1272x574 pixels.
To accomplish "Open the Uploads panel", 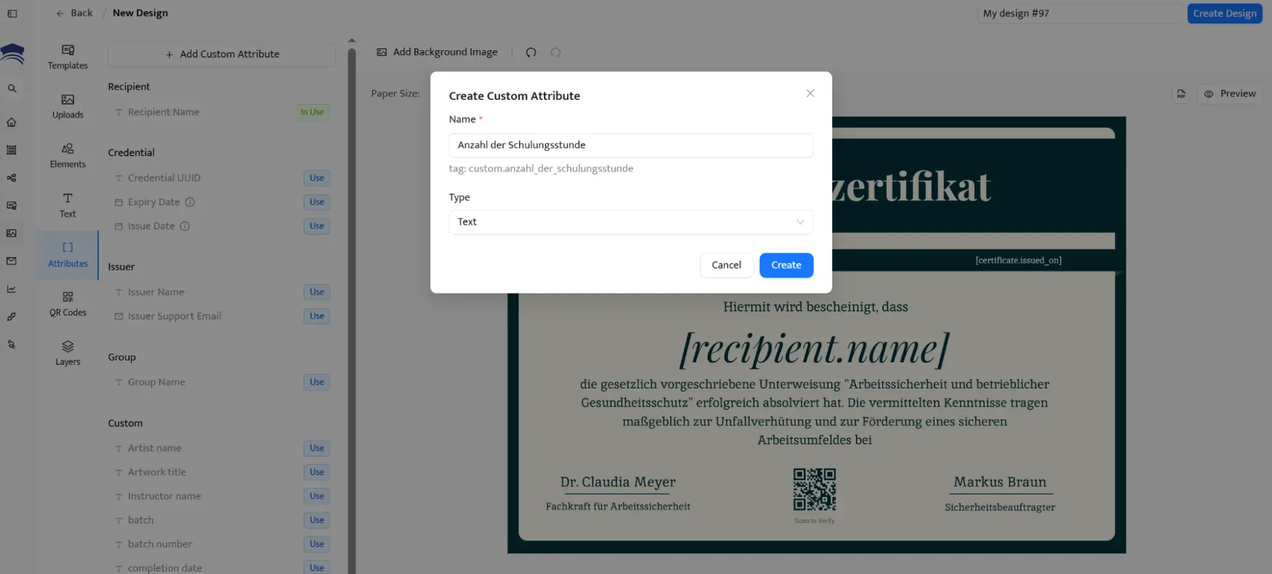I will click(x=67, y=105).
